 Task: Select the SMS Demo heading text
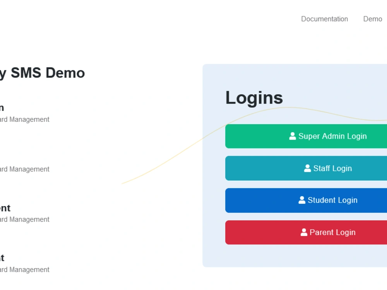point(48,73)
